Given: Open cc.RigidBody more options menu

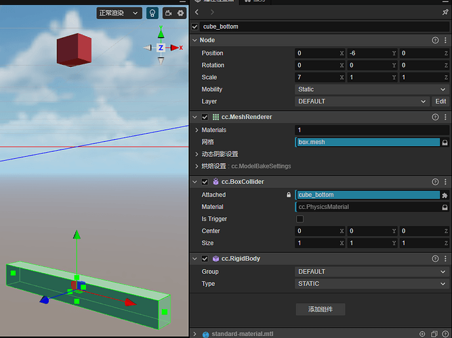Looking at the screenshot, I should pyautogui.click(x=446, y=259).
